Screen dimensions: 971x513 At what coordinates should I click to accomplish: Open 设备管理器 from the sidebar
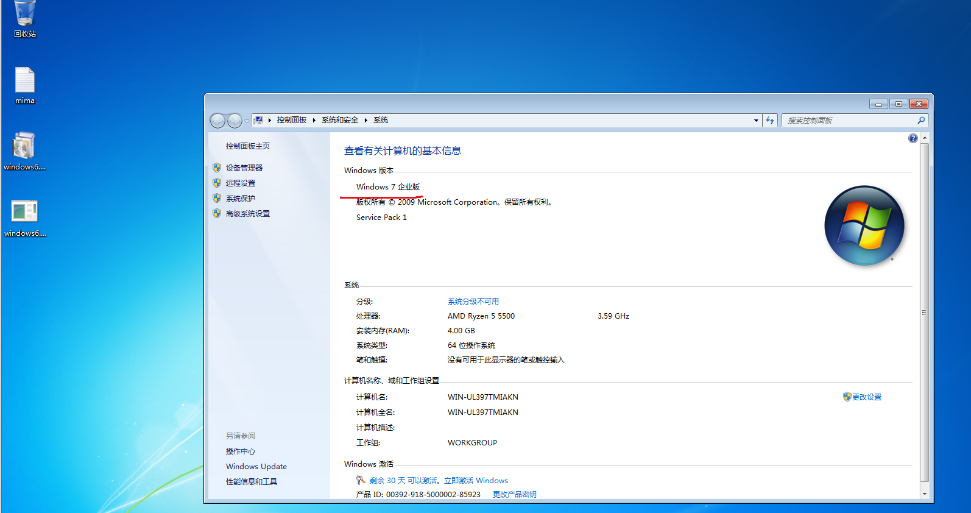tap(244, 168)
